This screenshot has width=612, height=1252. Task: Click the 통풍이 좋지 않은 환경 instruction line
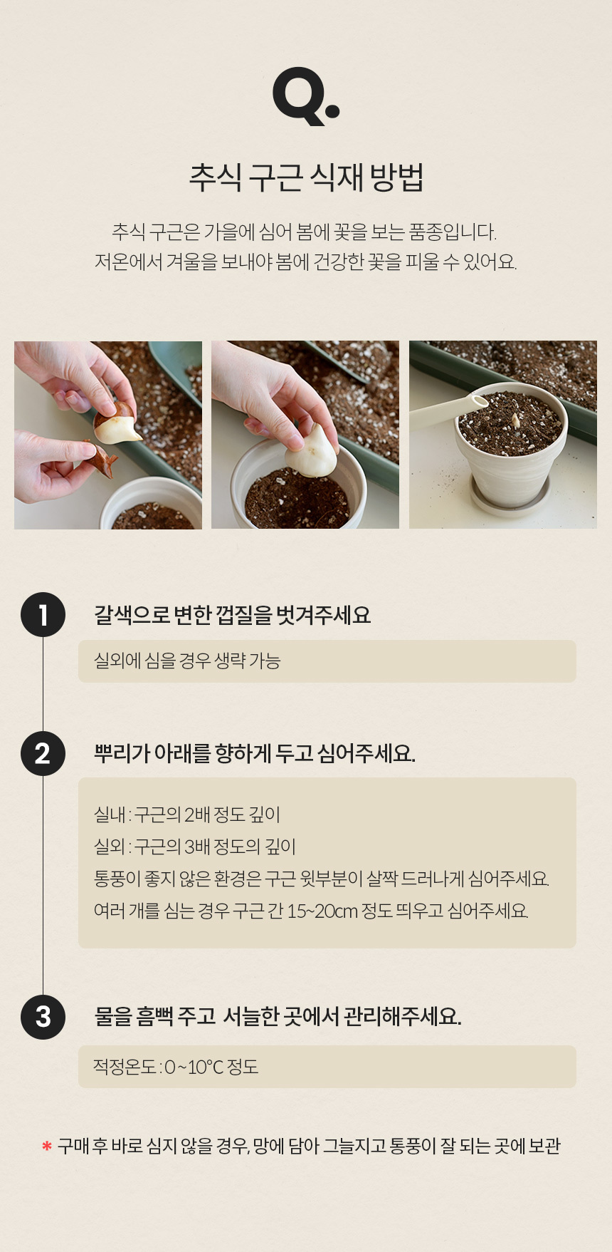pos(322,879)
